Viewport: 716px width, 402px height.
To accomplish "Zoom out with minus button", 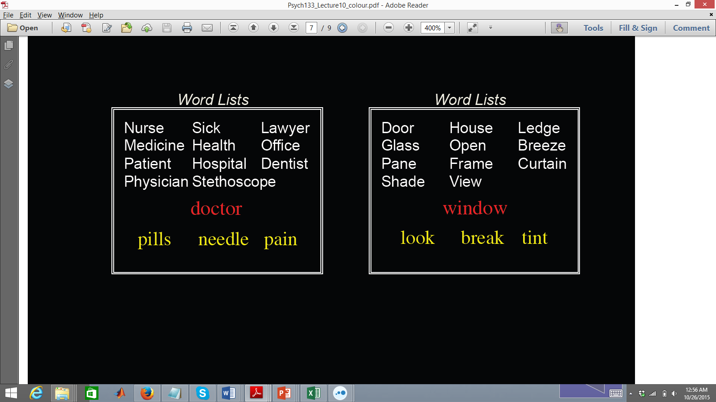I will tap(388, 28).
